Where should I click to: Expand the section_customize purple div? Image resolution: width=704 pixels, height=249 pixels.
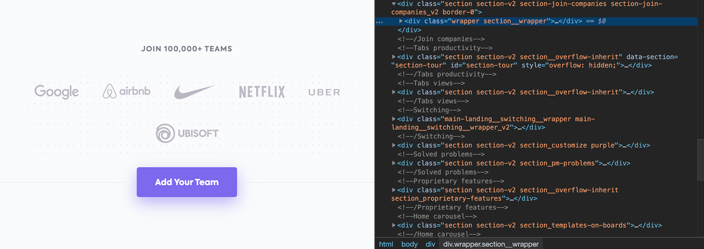point(394,145)
